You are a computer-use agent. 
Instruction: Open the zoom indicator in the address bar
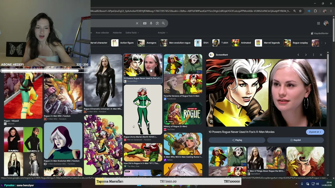coord(294,11)
